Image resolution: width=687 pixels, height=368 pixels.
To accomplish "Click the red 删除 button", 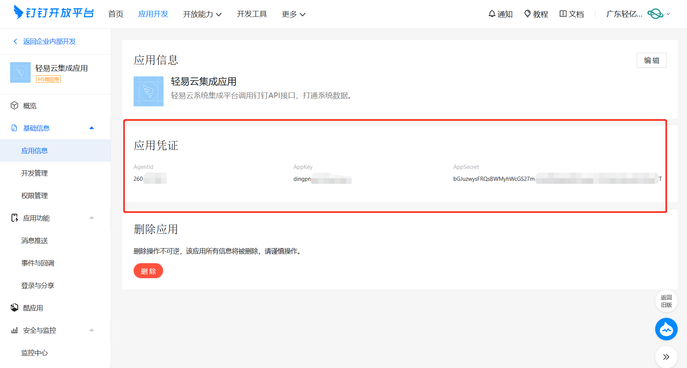I will coord(148,271).
